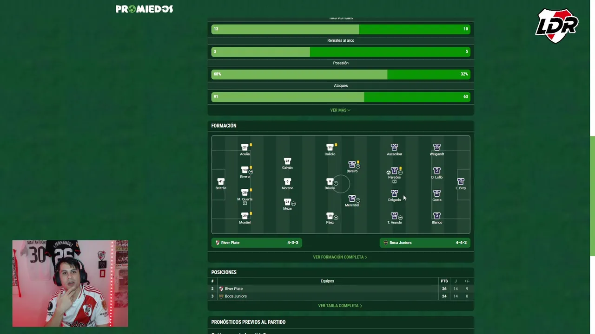Click Boca Juniors crest in standings table
Image resolution: width=595 pixels, height=334 pixels.
pos(221,296)
